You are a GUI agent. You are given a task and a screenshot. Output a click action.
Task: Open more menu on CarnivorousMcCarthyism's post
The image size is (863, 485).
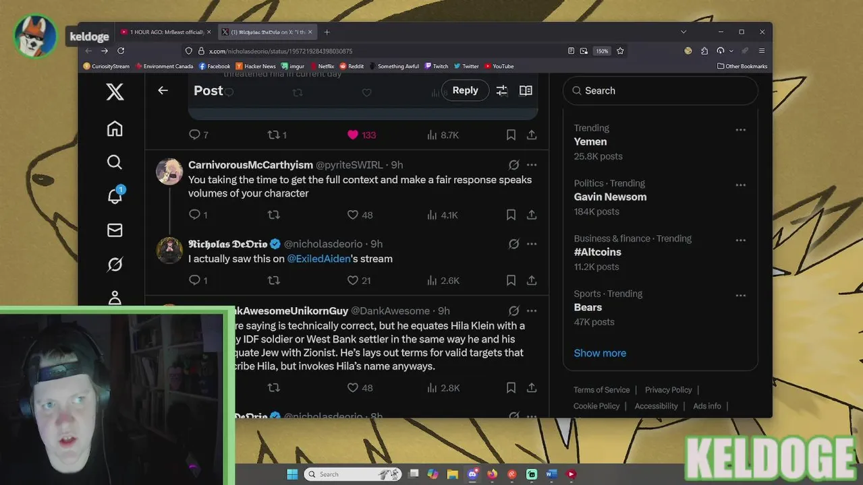(x=532, y=165)
